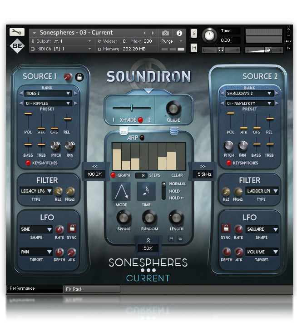297x327 pixels.
Task: Enable the ARP power button
Action: 142,138
